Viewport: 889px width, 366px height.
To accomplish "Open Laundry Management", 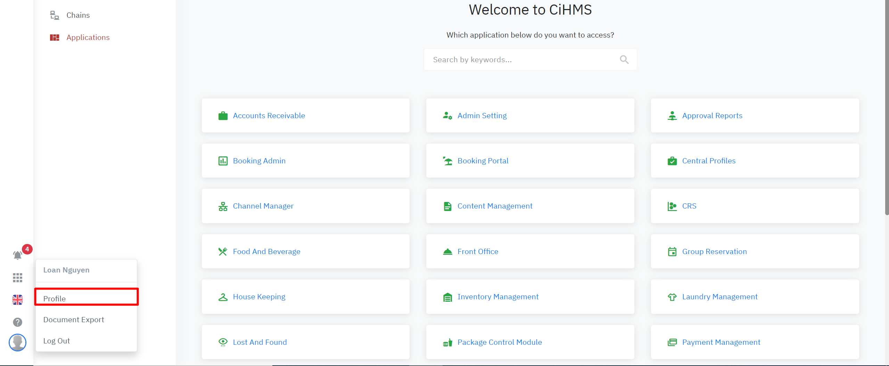I will click(755, 297).
